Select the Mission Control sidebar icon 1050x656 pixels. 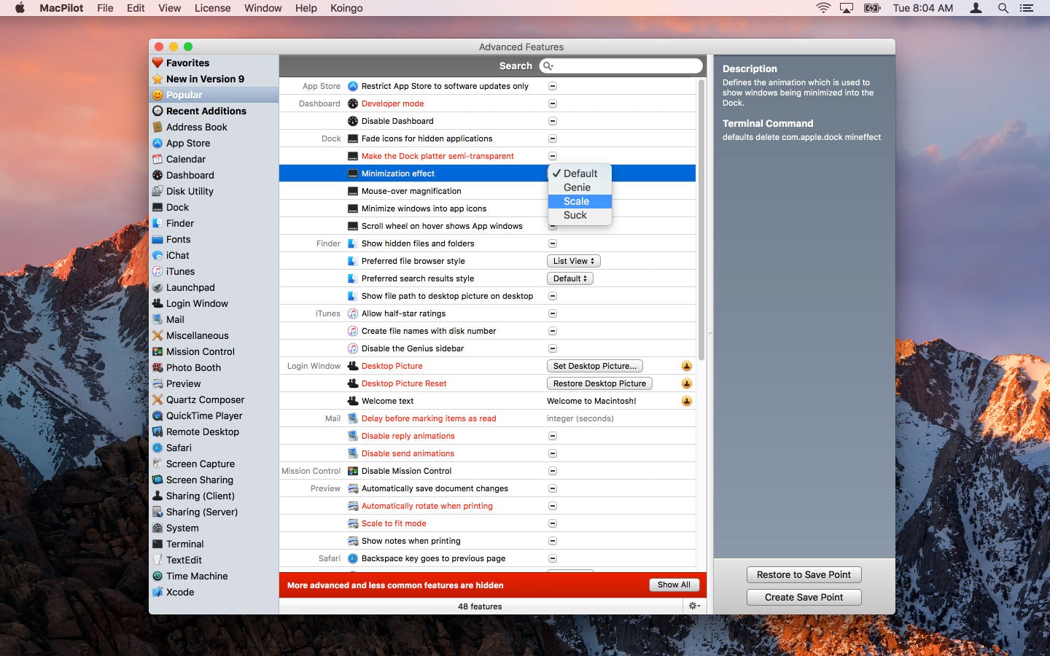coord(158,351)
